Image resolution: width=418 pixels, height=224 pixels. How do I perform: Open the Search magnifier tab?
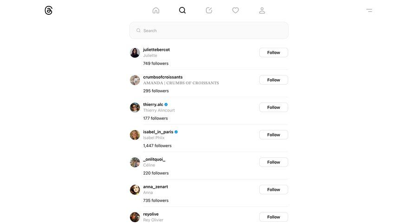click(183, 10)
